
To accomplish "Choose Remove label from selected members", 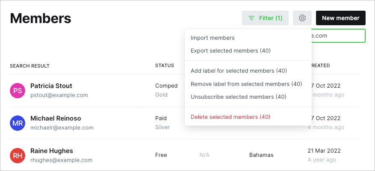I will click(246, 84).
